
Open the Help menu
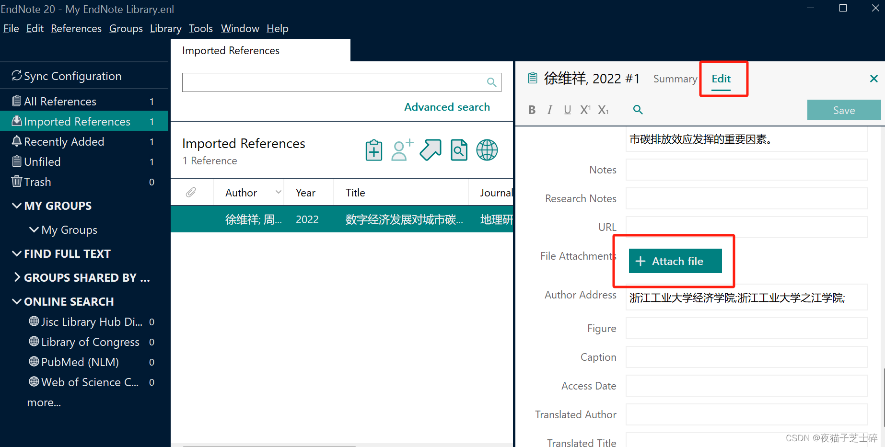[278, 28]
